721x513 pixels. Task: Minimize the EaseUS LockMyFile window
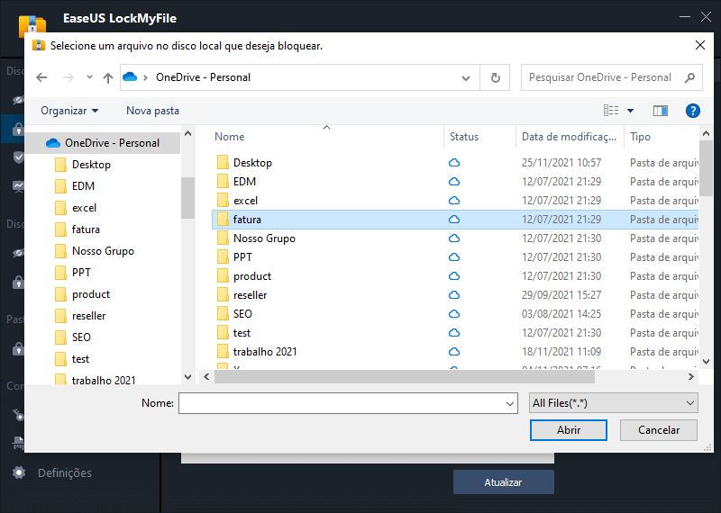point(685,17)
